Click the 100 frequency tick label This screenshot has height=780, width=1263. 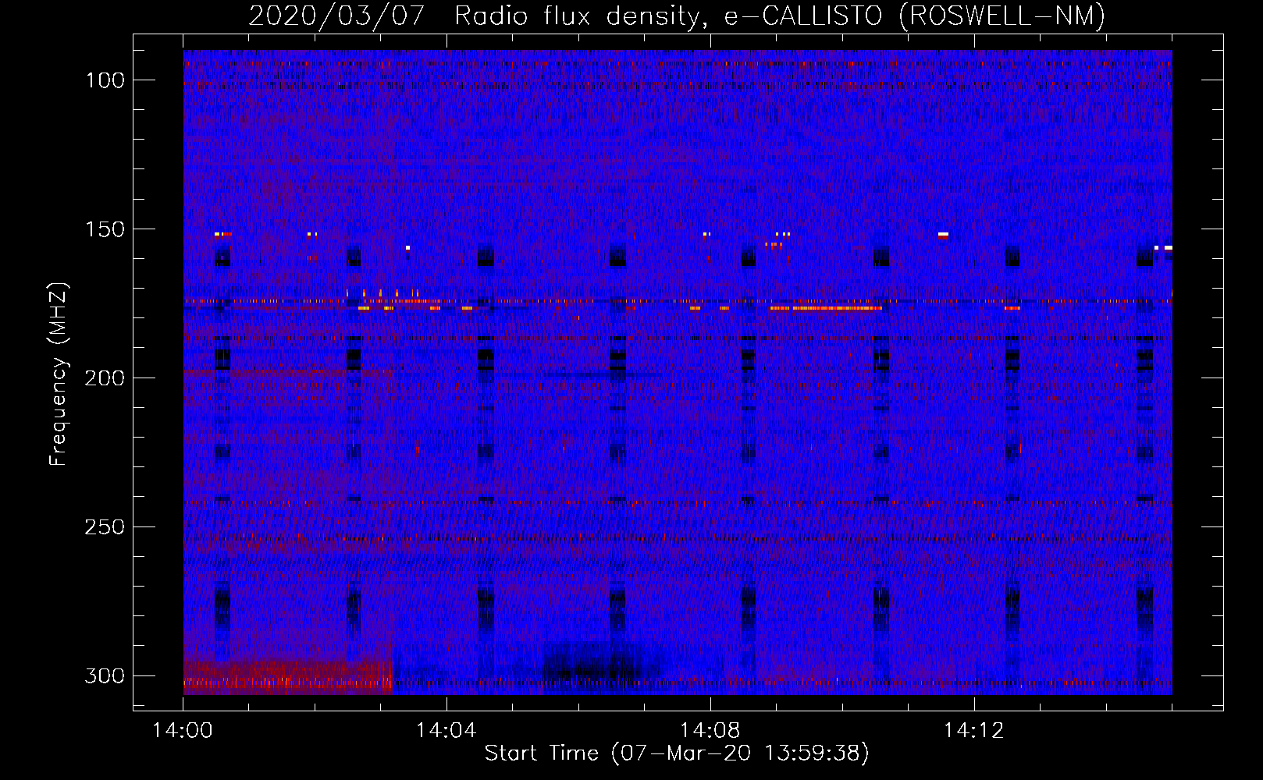pos(105,80)
